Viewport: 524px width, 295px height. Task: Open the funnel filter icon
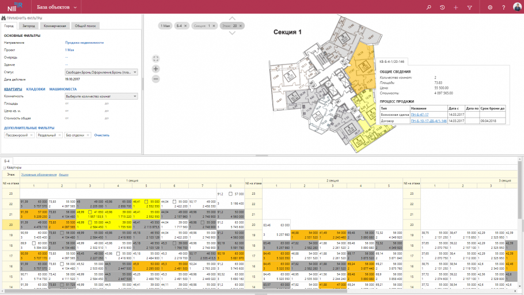(469, 7)
